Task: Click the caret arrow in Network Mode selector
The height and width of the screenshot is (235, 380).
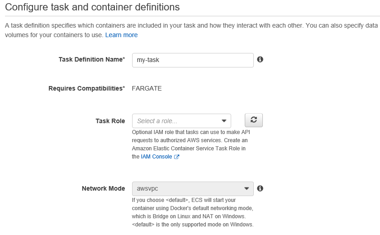Action: pos(247,188)
